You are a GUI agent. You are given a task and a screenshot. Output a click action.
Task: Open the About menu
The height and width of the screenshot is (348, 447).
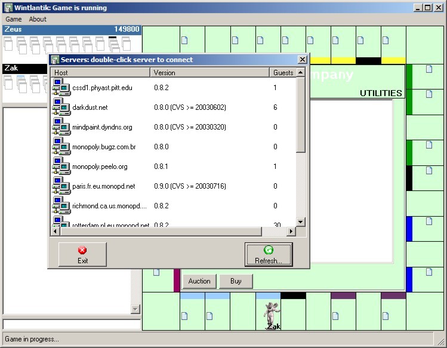(x=38, y=19)
